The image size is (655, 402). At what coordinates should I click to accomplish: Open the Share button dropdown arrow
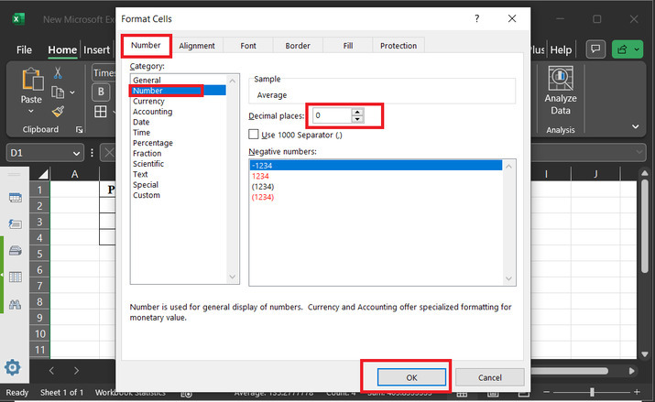637,49
